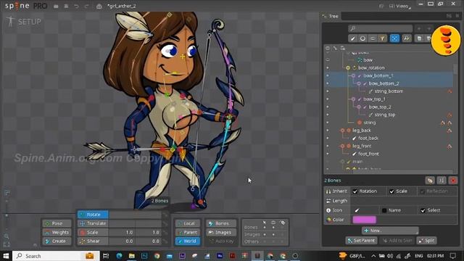Viewport: 464px width, 261px height.
Task: Click the copy icon in tree toolbar
Action: [419, 38]
